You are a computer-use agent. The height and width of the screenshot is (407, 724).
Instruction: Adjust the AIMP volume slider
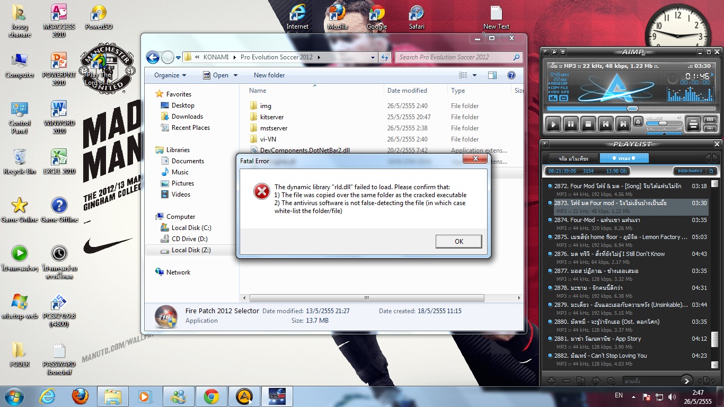point(664,123)
